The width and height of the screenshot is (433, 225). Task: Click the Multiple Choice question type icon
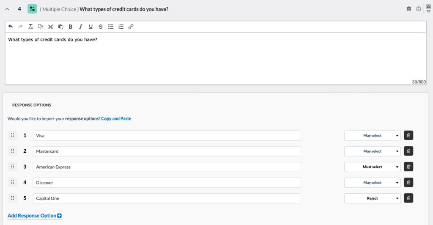click(x=32, y=9)
